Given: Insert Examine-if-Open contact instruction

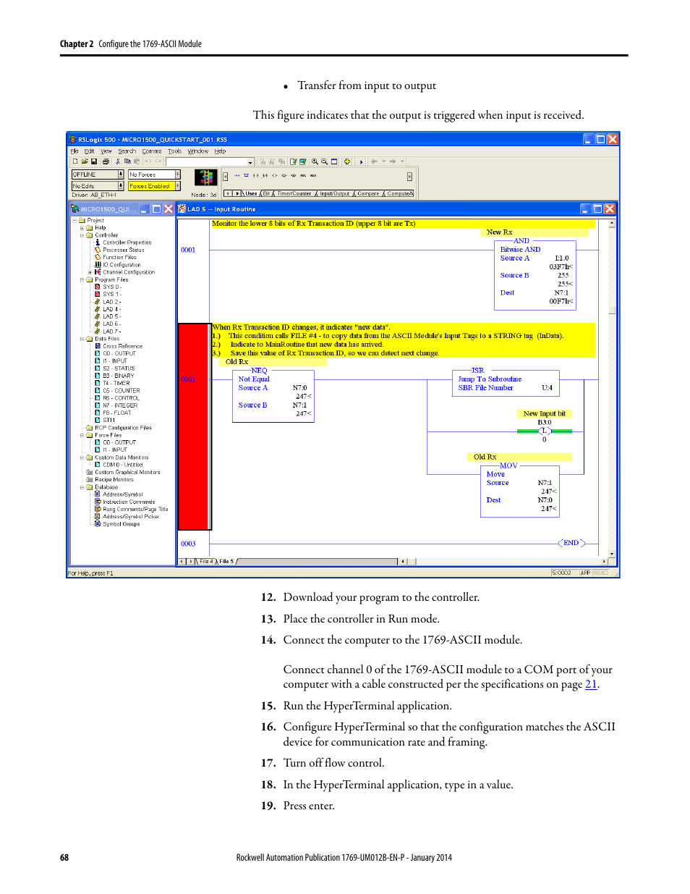Looking at the screenshot, I should [265, 175].
